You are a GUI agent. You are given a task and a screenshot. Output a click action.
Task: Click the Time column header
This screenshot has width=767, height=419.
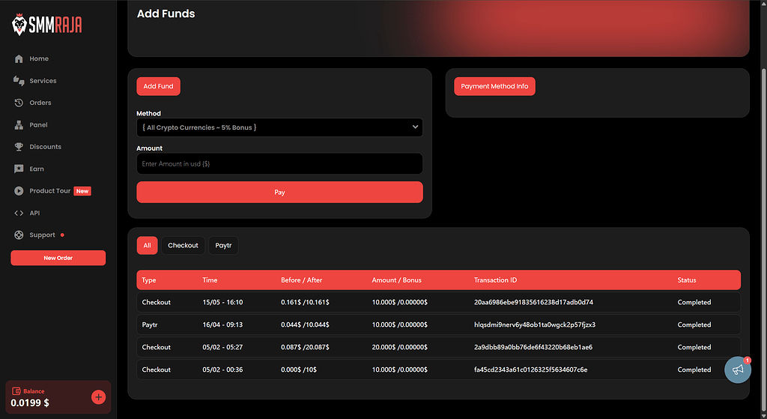(x=210, y=280)
